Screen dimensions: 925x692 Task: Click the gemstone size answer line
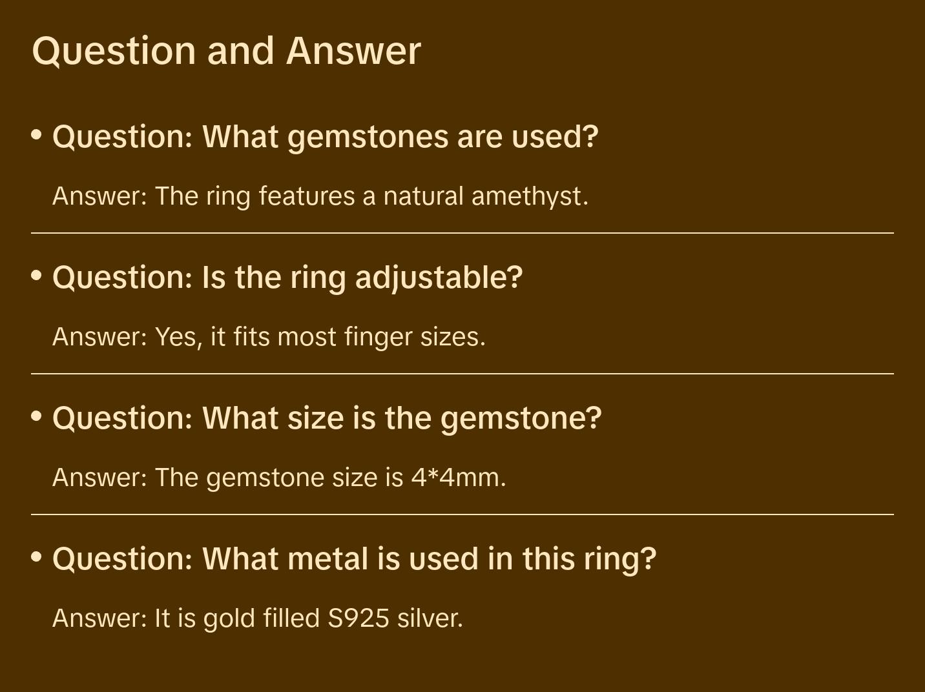point(279,478)
